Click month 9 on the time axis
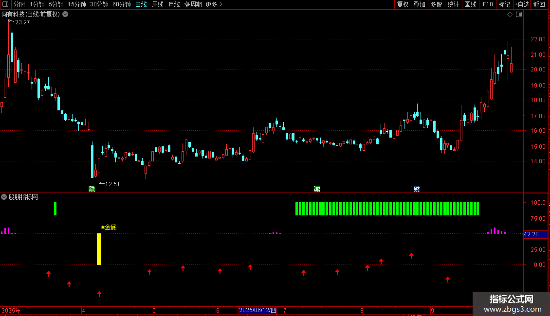Viewport: 550px width, 316px height. click(x=433, y=310)
